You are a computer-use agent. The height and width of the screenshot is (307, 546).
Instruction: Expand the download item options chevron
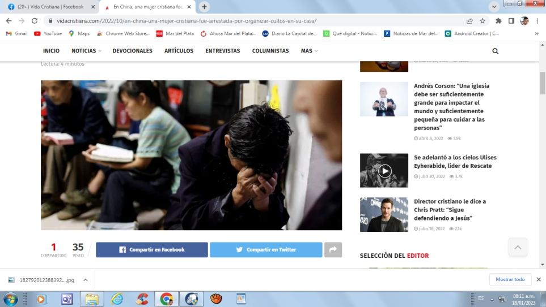[x=85, y=280]
